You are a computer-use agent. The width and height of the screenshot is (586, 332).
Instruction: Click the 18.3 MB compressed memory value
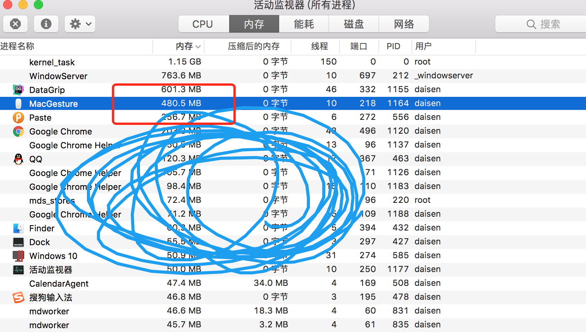pyautogui.click(x=271, y=310)
